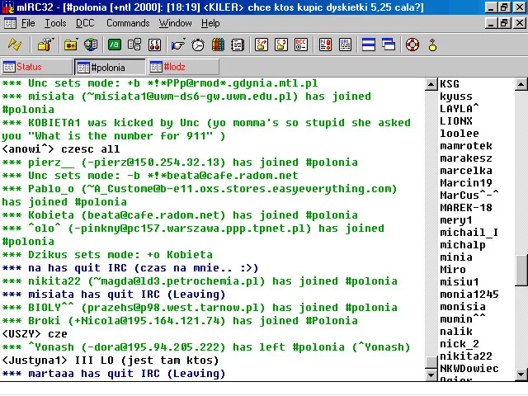Open the Notify List icon

(325, 45)
